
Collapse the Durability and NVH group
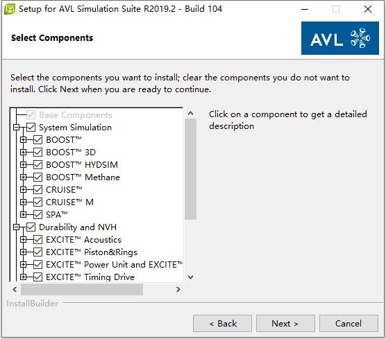pyautogui.click(x=17, y=227)
